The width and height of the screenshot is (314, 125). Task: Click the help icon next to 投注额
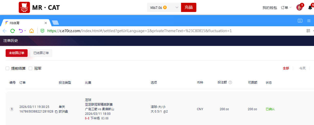tap(230, 82)
